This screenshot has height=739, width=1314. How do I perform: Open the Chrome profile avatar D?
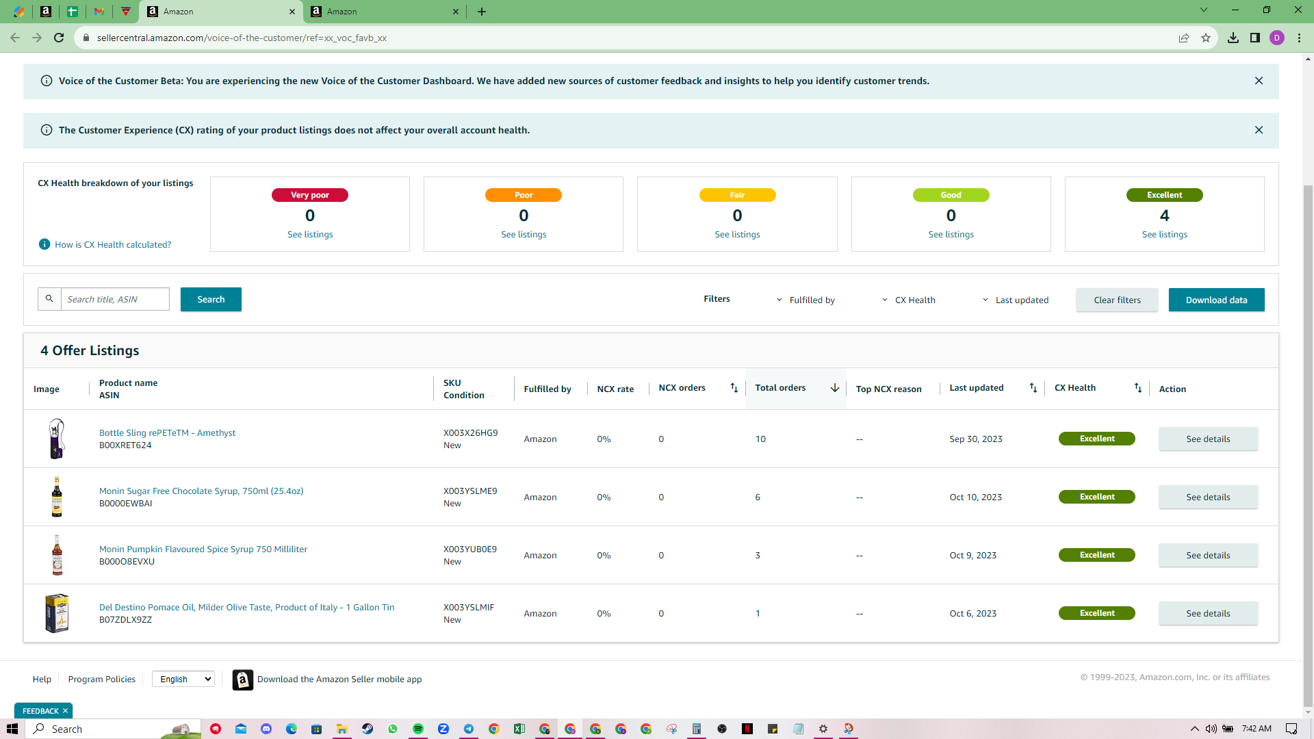click(1277, 38)
